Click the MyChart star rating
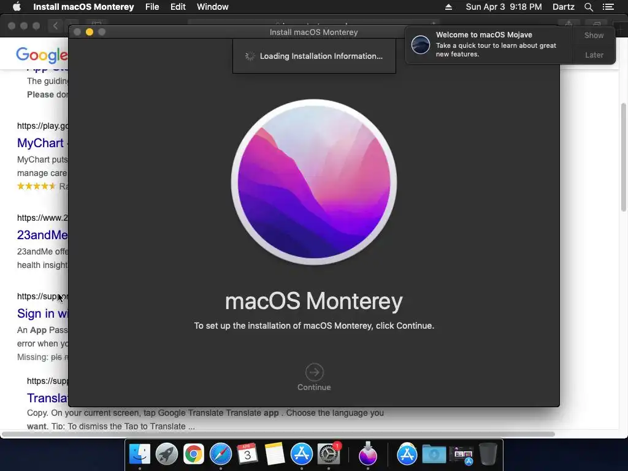The width and height of the screenshot is (628, 471). pyautogui.click(x=36, y=186)
